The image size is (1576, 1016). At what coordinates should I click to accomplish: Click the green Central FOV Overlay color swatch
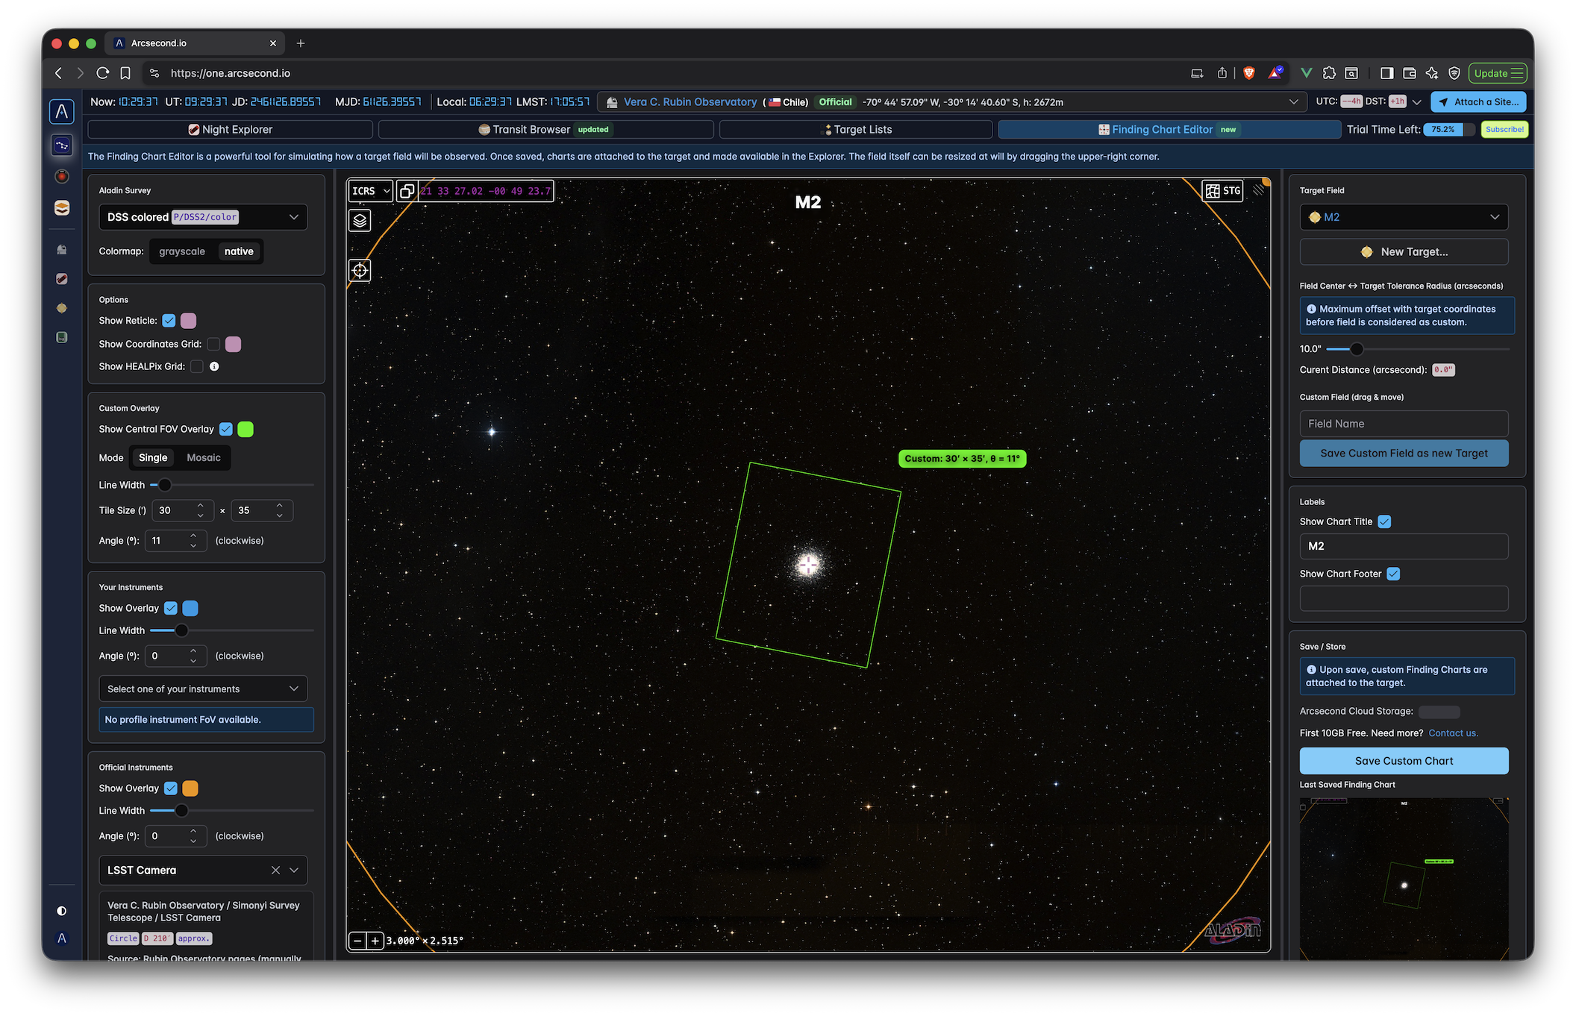tap(246, 429)
